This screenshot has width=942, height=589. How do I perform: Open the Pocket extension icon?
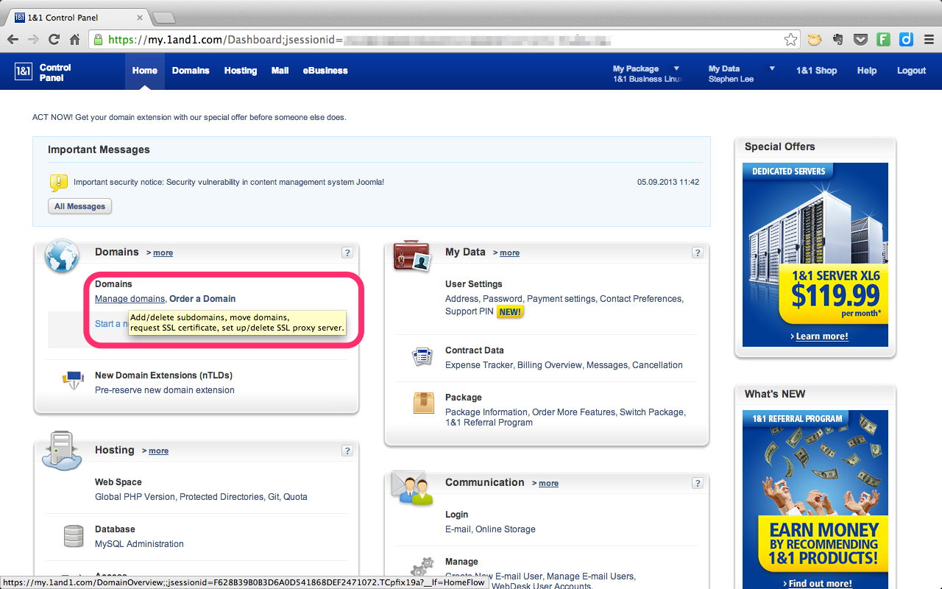pos(860,40)
